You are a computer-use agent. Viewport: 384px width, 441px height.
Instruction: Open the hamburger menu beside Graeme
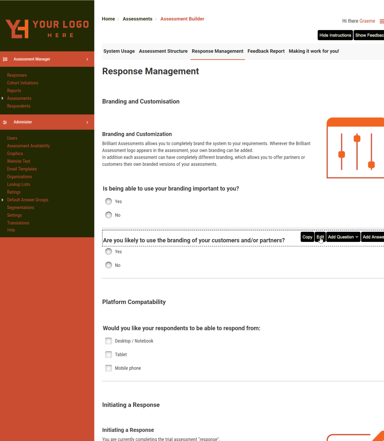click(382, 21)
